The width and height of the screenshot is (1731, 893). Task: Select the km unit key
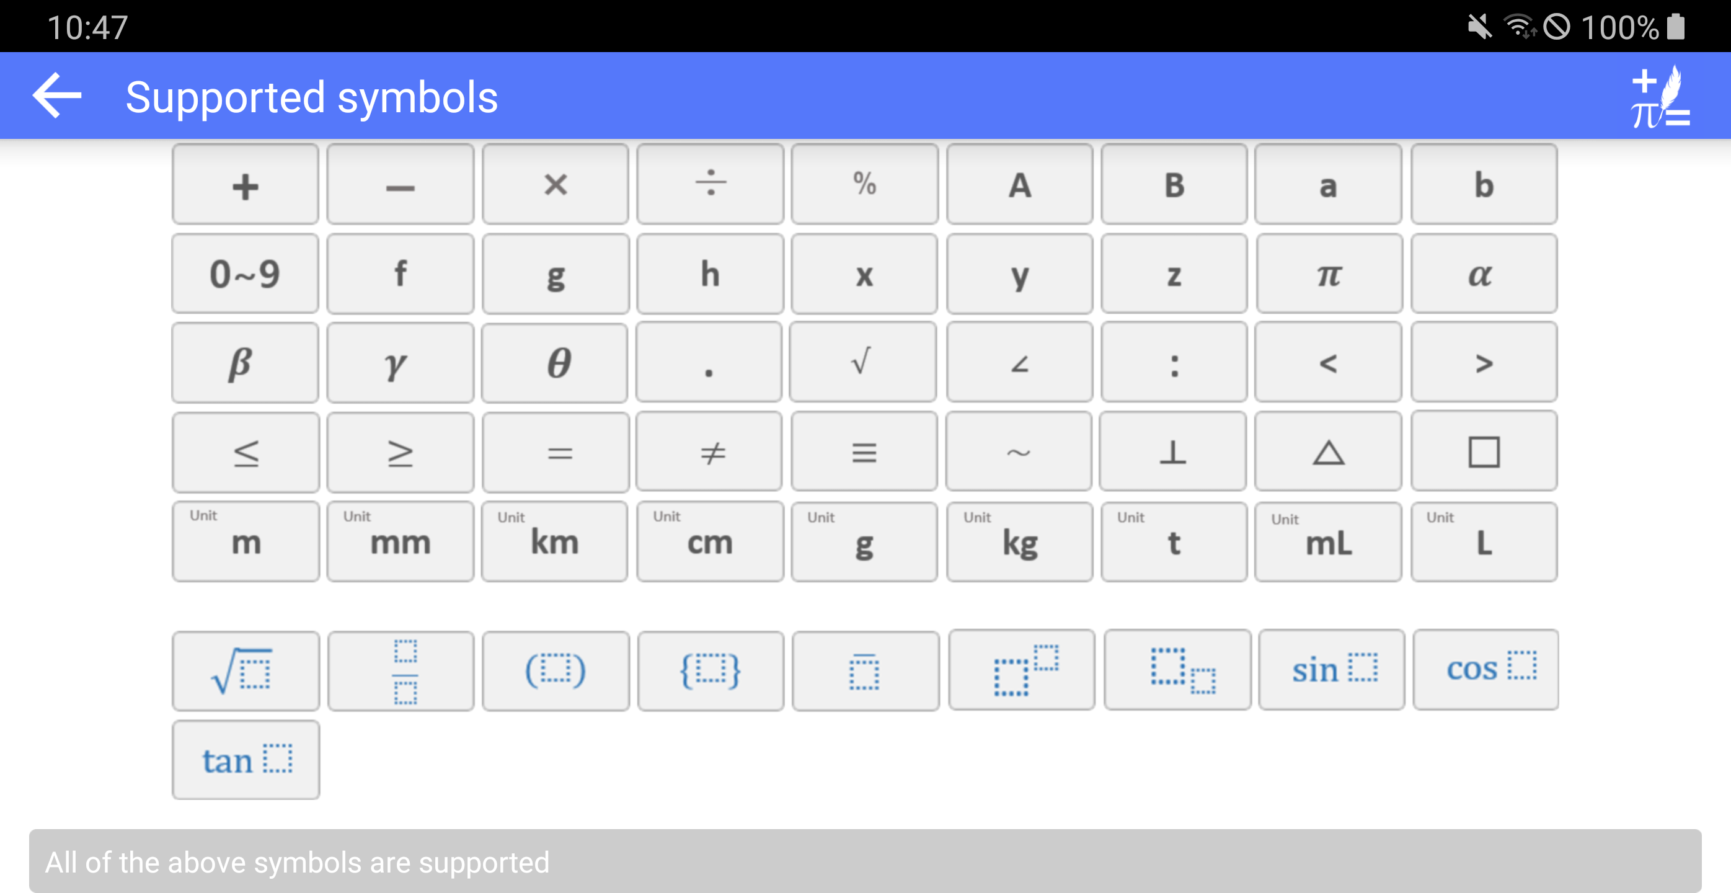pyautogui.click(x=554, y=541)
